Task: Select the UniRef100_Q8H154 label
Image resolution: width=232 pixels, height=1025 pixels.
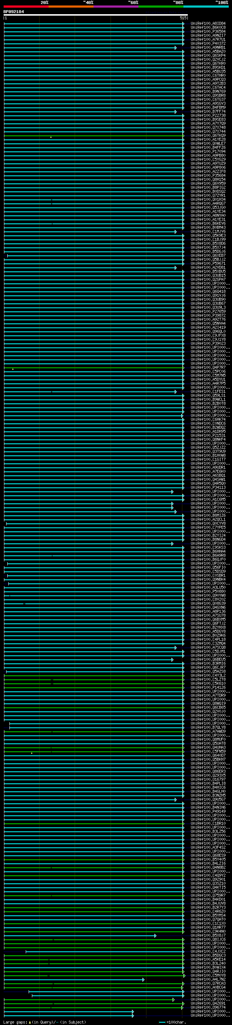Action: click(x=208, y=180)
